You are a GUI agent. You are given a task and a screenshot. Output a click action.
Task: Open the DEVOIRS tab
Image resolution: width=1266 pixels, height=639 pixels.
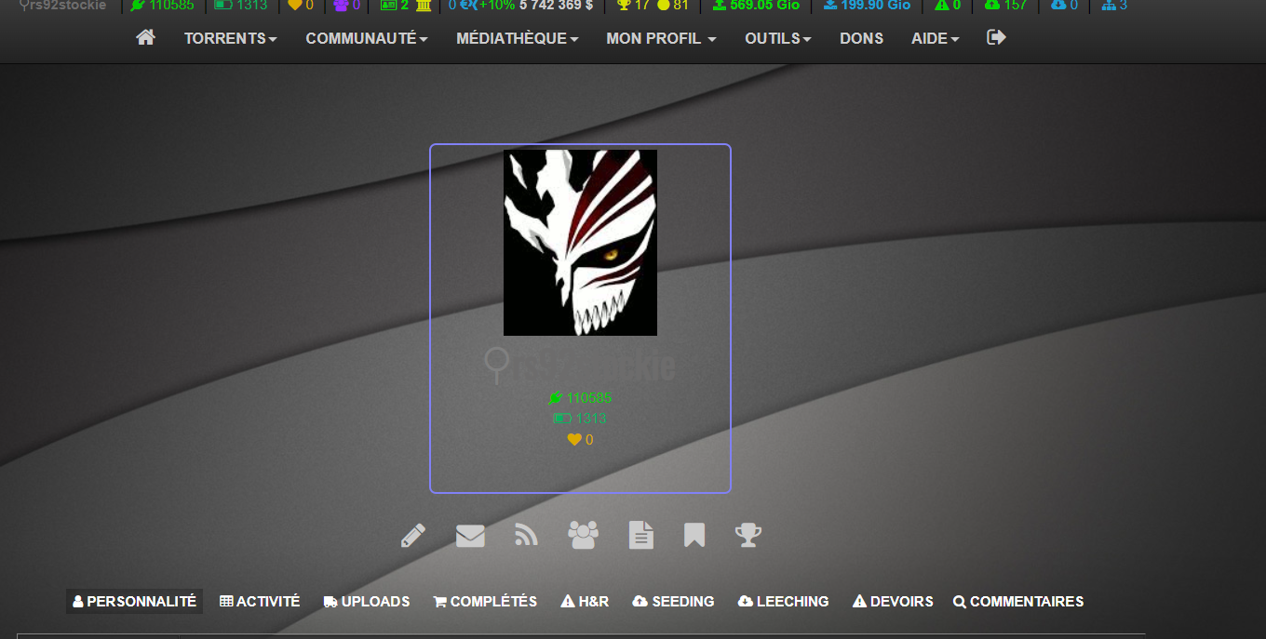pyautogui.click(x=893, y=602)
